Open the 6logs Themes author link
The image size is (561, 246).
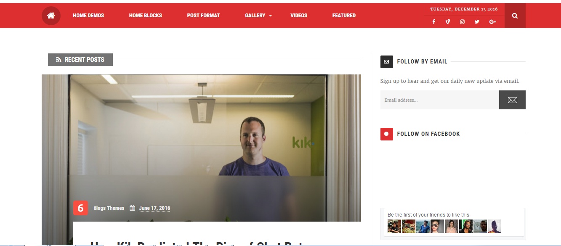[x=109, y=208]
